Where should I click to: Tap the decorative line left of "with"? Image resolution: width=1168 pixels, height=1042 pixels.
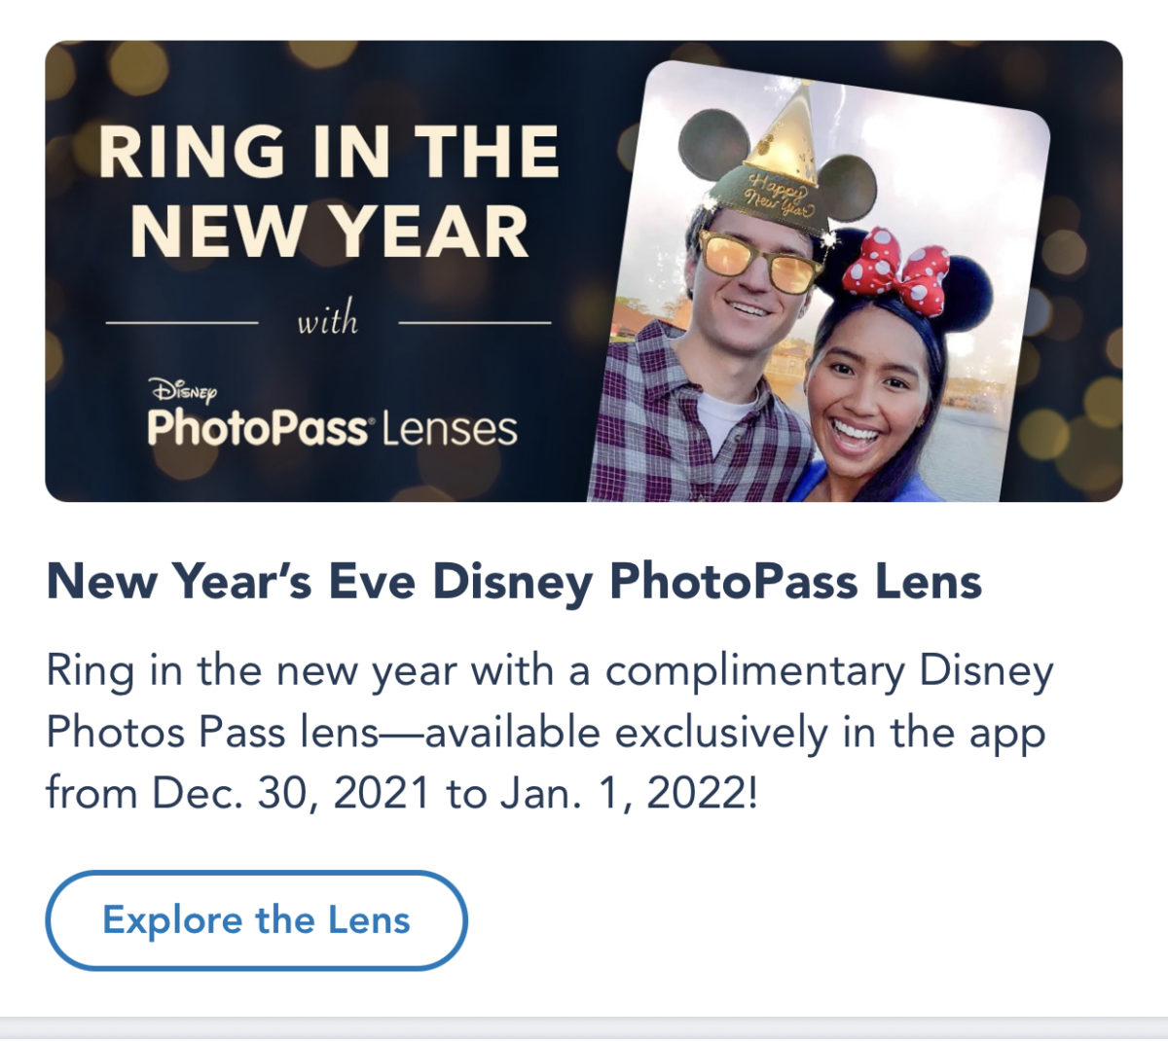(x=181, y=321)
